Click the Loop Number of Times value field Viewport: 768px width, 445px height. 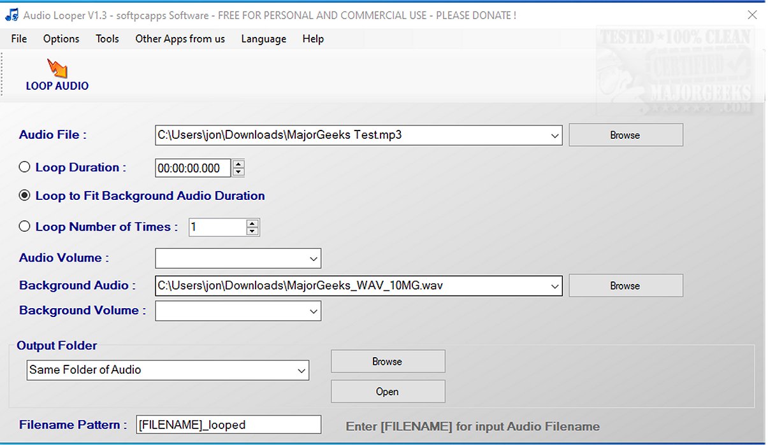(218, 227)
